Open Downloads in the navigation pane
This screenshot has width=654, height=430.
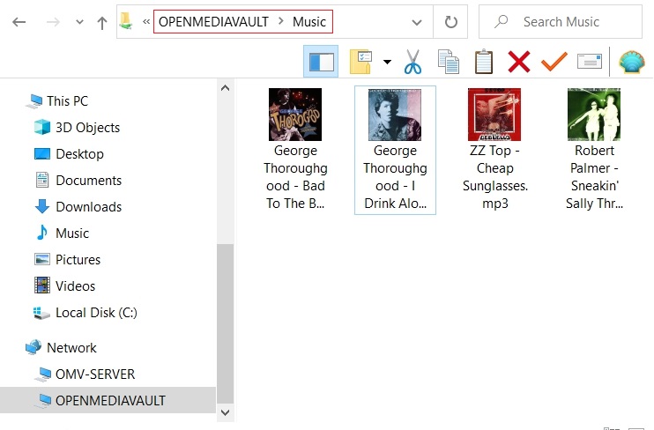pos(88,207)
